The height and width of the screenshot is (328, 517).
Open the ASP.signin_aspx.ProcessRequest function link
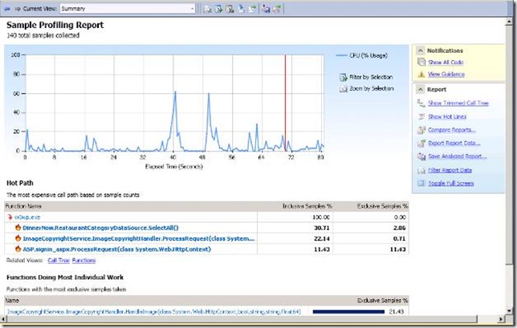tap(116, 249)
